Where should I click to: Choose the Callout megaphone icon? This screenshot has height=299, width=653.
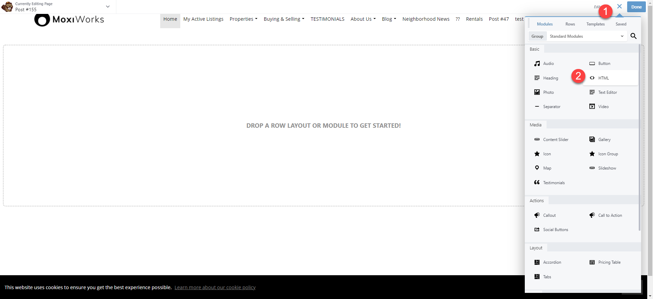(537, 215)
